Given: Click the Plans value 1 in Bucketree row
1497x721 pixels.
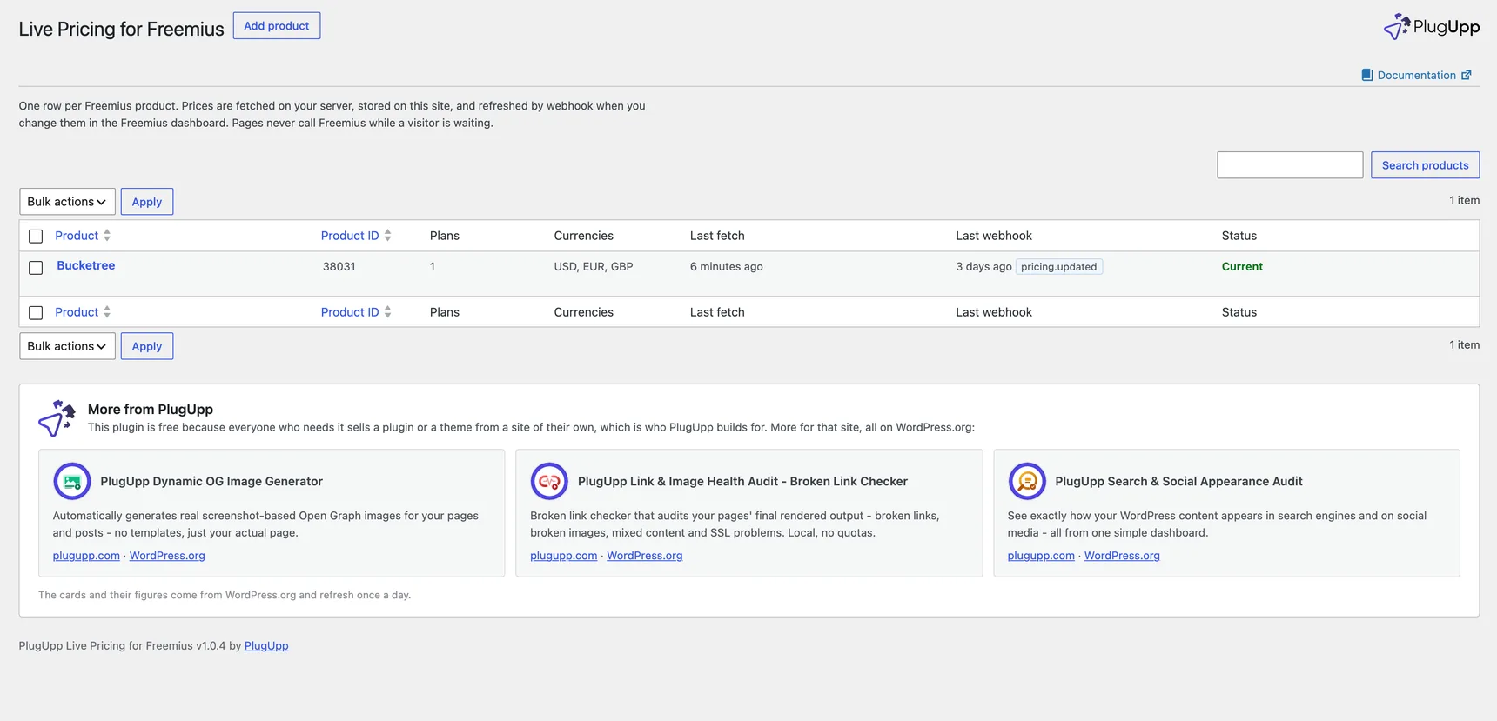Looking at the screenshot, I should pos(433,267).
